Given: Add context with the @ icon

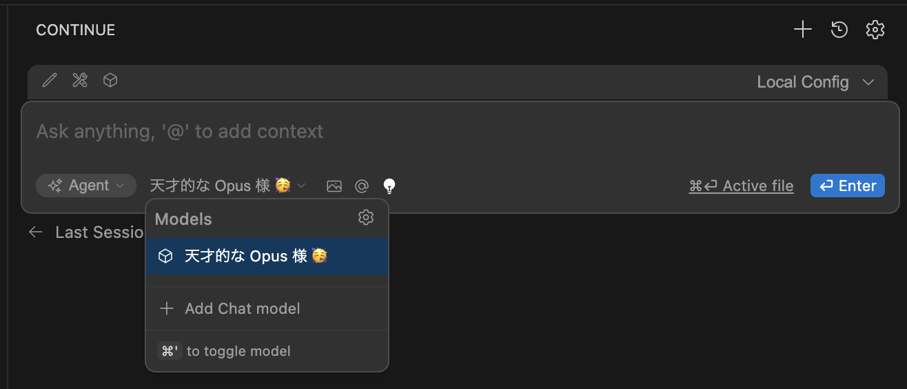Looking at the screenshot, I should (362, 186).
